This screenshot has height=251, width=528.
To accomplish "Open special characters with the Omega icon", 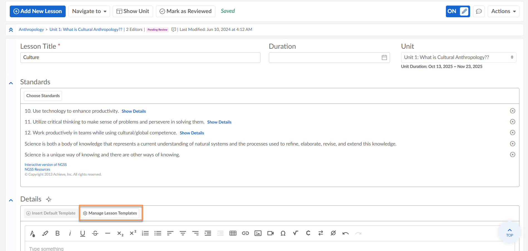I will (x=283, y=233).
